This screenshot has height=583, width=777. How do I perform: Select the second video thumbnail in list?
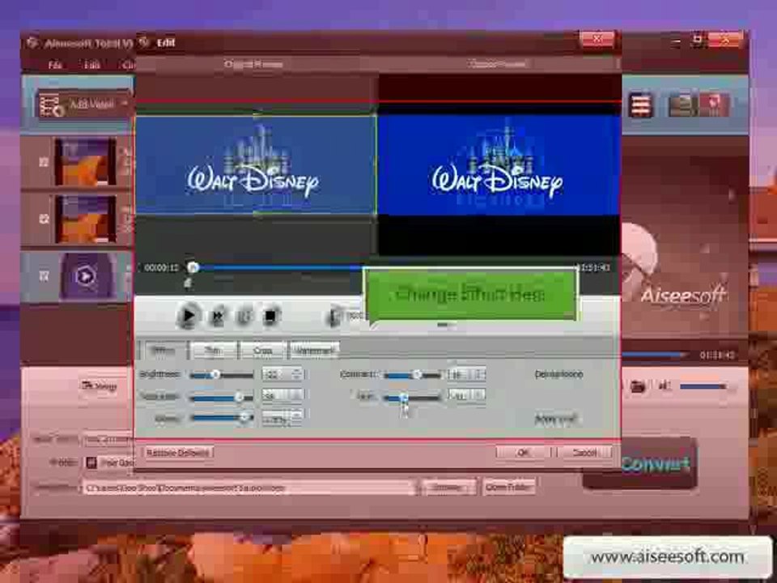pyautogui.click(x=86, y=219)
